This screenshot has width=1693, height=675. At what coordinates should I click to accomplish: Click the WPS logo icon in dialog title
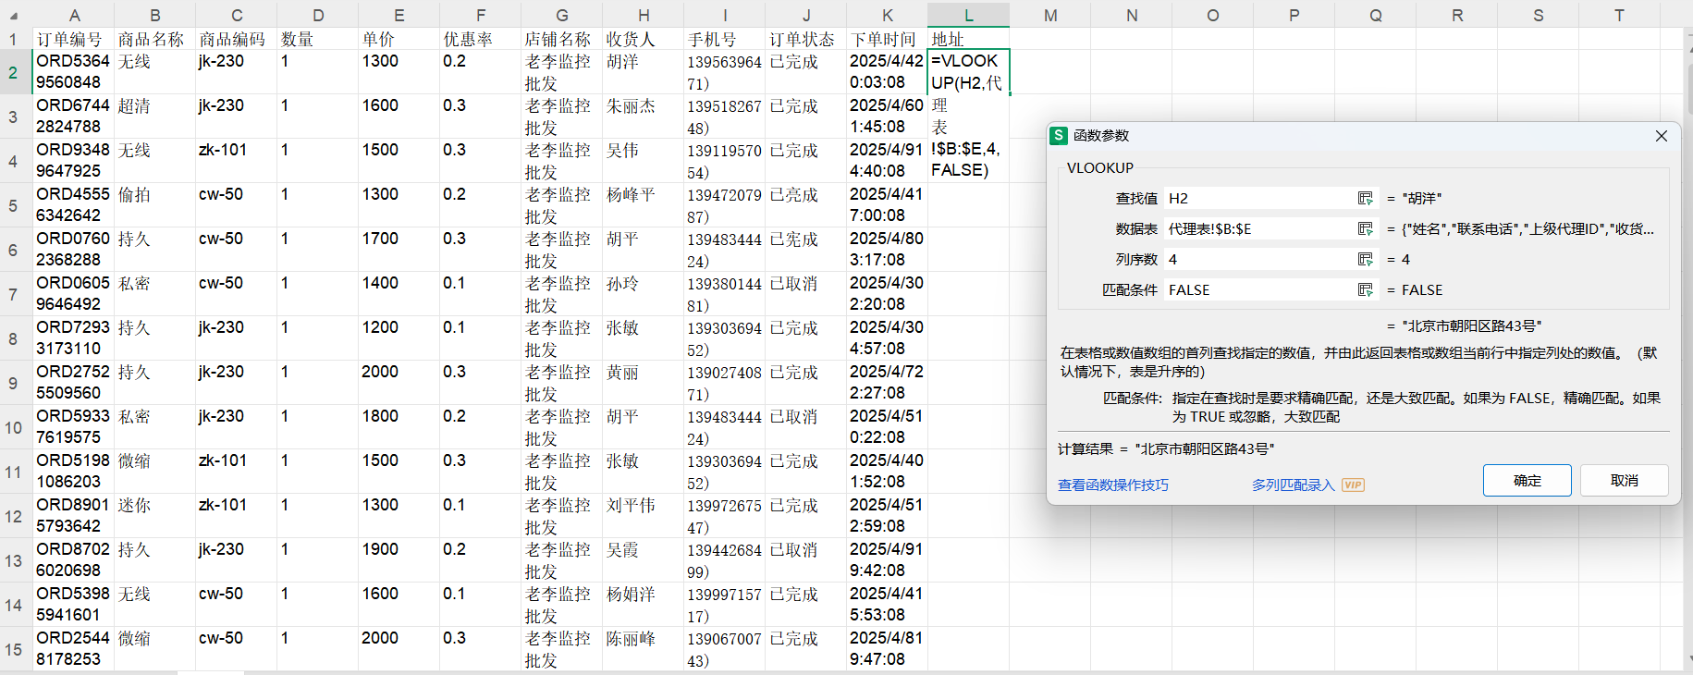(1060, 136)
